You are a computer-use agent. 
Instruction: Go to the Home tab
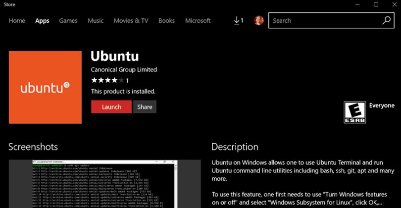(x=17, y=21)
